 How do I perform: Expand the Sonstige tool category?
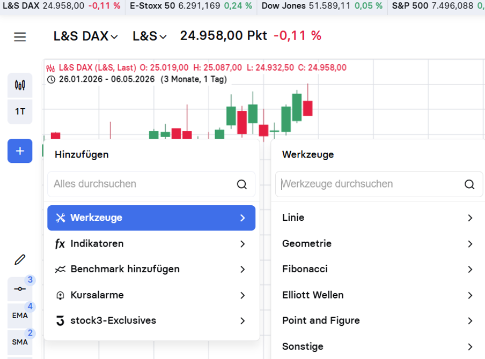click(x=377, y=347)
